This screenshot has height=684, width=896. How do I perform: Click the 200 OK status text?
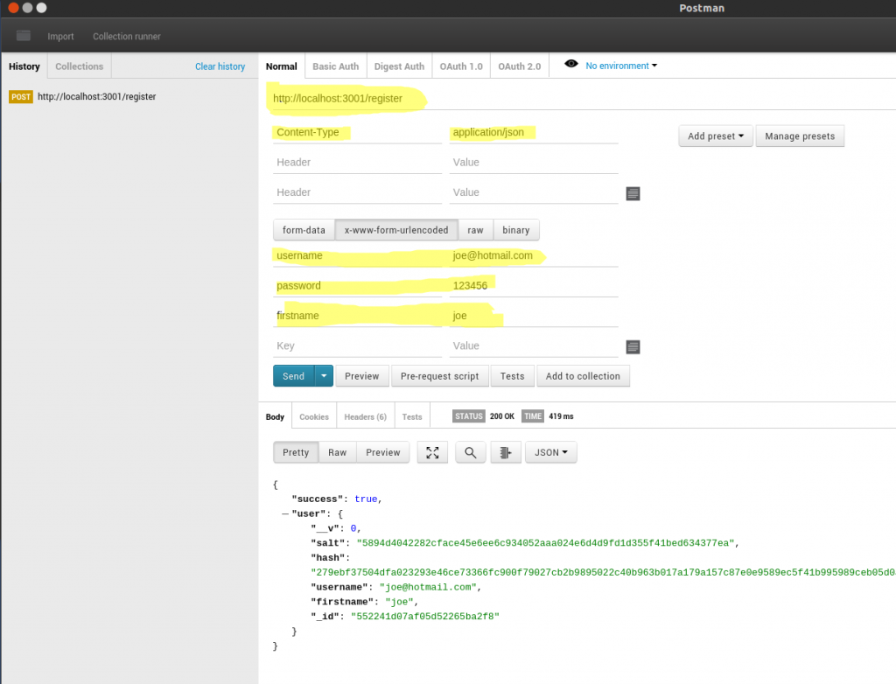(501, 416)
